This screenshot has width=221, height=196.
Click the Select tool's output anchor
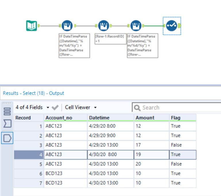tap(179, 26)
